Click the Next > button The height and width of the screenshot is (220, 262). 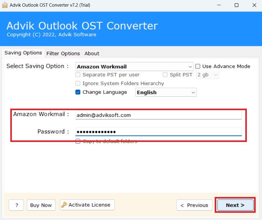tap(235, 205)
